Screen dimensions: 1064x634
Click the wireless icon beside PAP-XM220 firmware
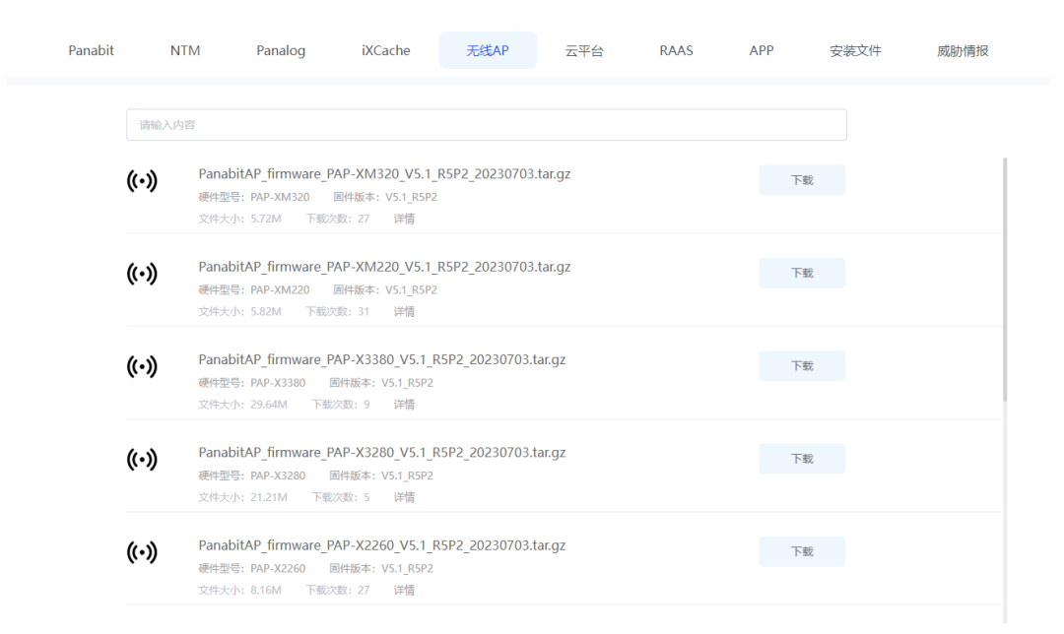tap(142, 274)
